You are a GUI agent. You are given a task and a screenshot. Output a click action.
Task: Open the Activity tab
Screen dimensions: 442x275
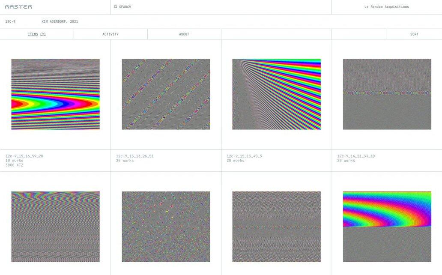click(110, 34)
